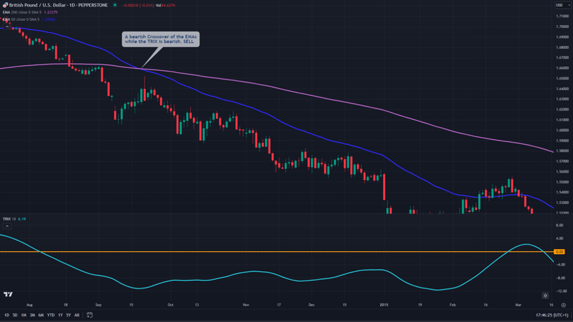Screen dimensions: 573x322
Task: Click the Oct label on time axis
Action: [x=170, y=305]
